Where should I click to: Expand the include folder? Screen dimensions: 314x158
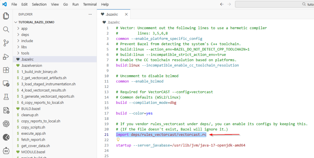55,41
